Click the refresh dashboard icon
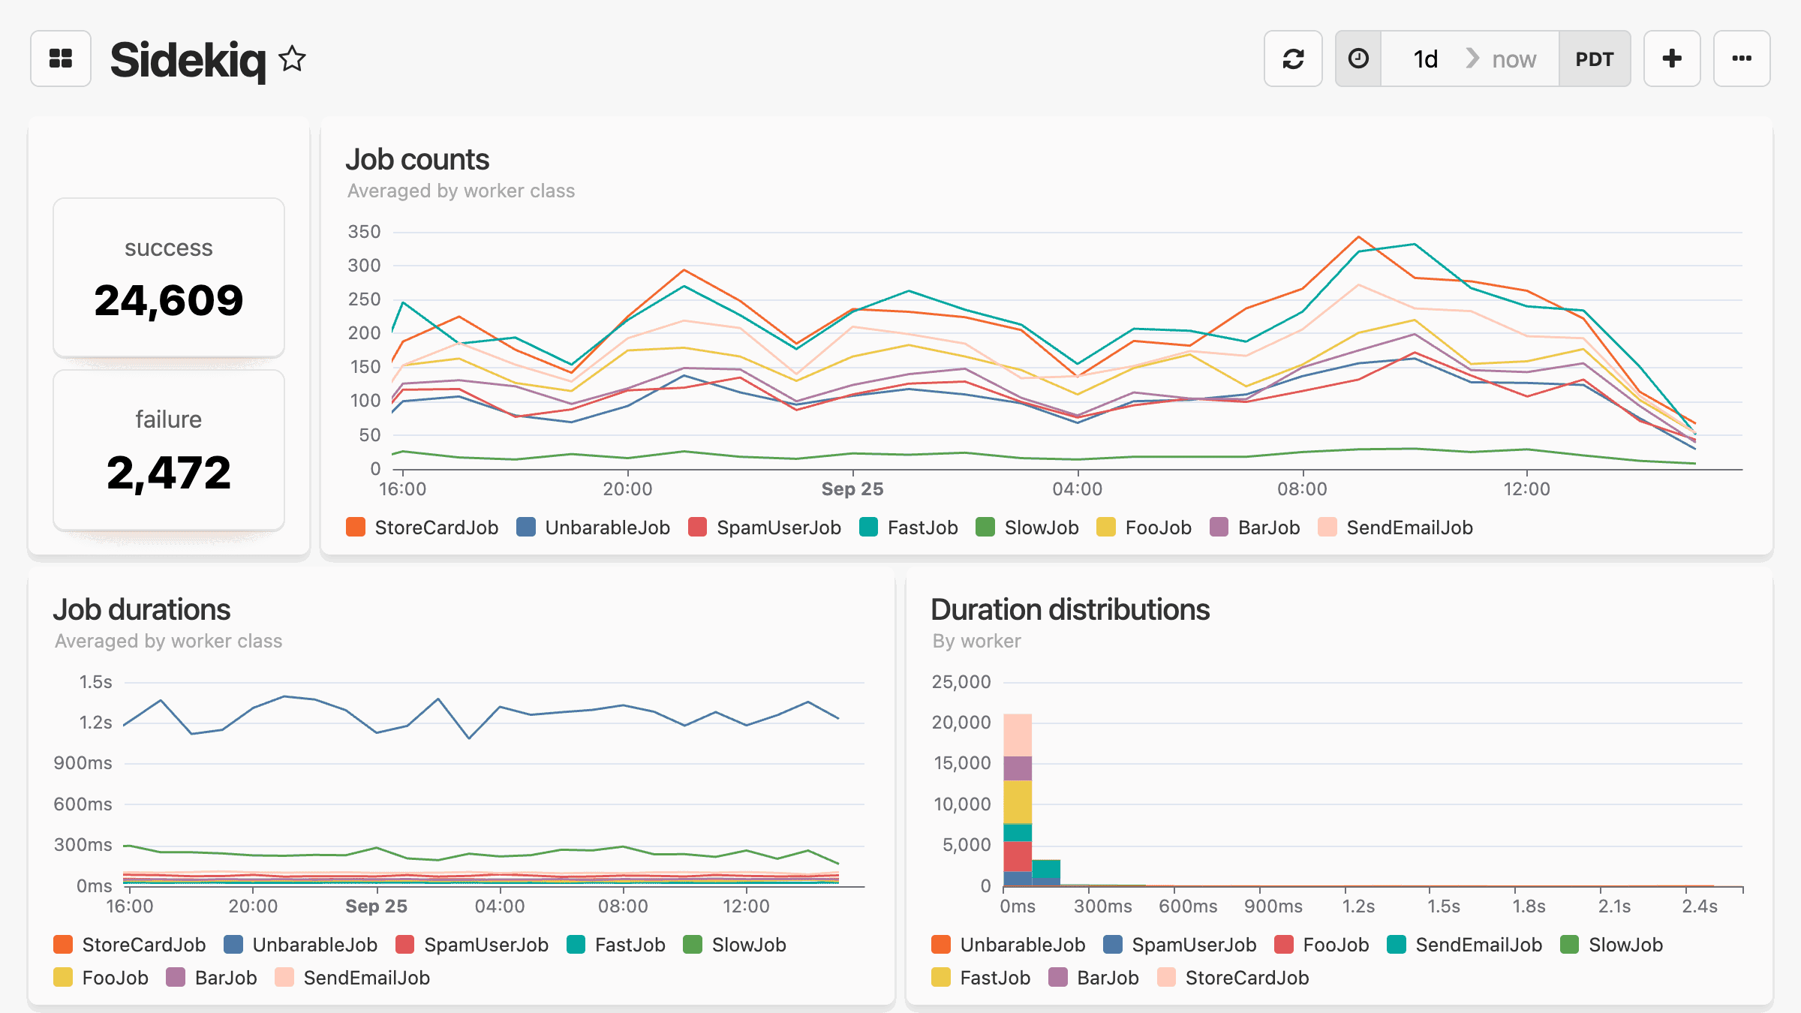The width and height of the screenshot is (1801, 1013). (1292, 59)
